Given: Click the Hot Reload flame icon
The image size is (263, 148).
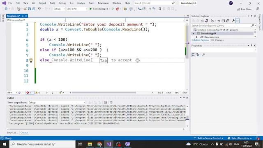Looking at the screenshot, I should tap(117, 9).
